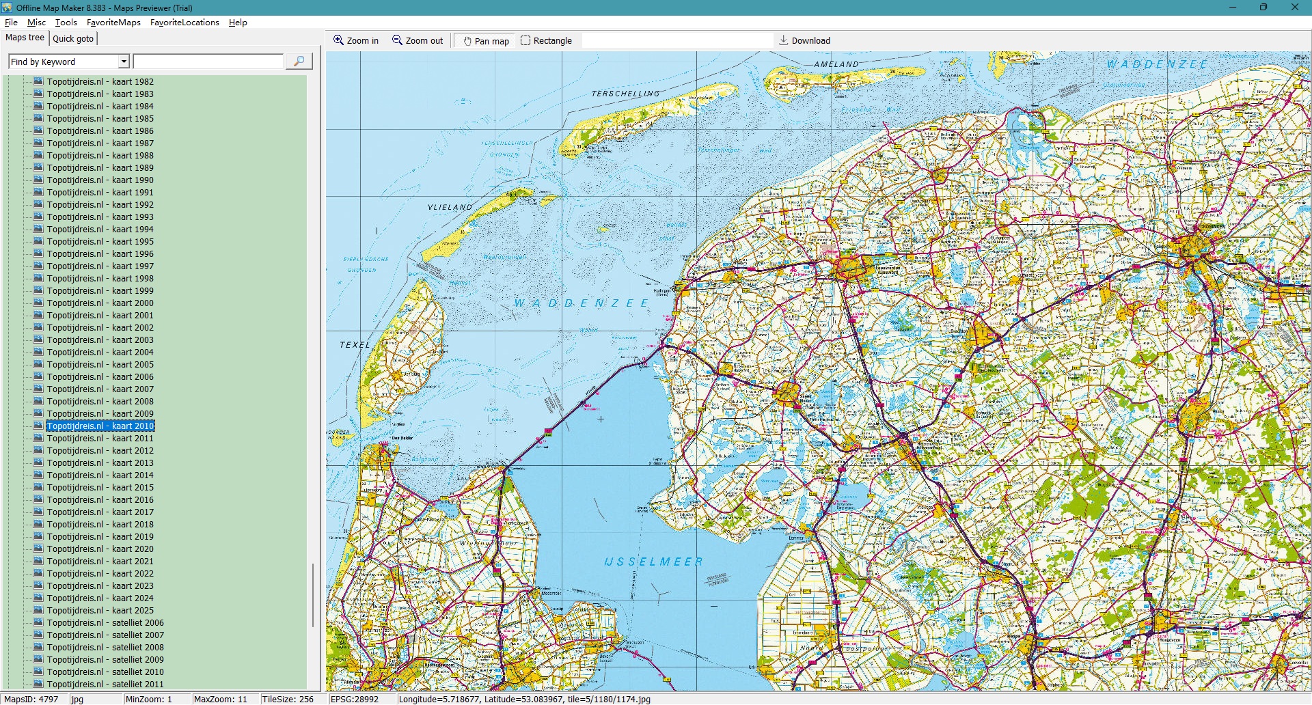
Task: Click the Zoom out magnifier icon
Action: coord(397,40)
